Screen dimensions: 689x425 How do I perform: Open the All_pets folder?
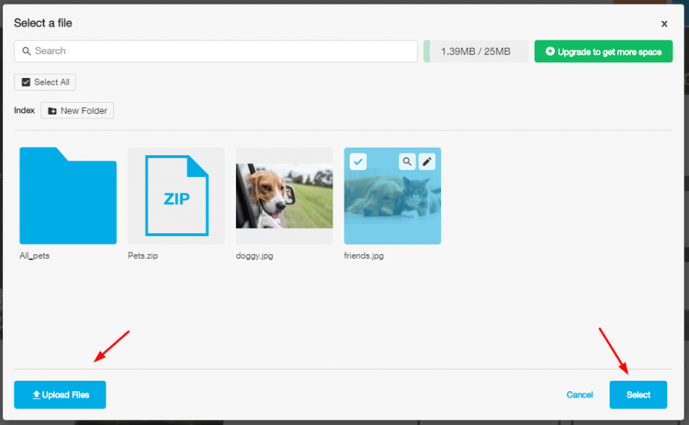68,196
